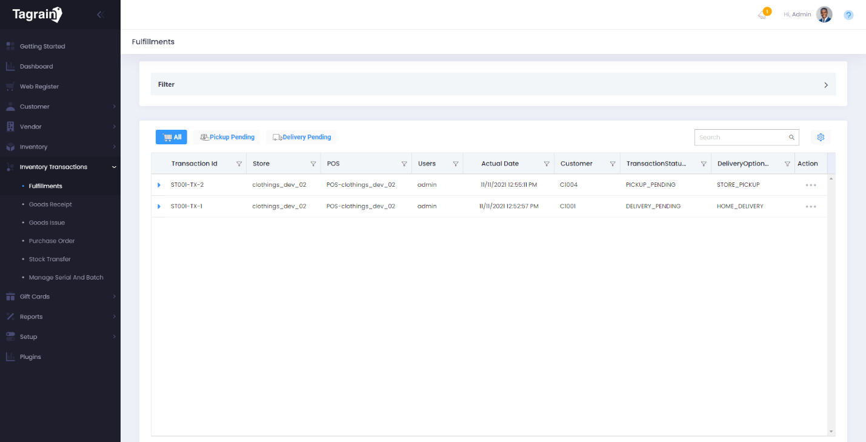This screenshot has width=866, height=442.
Task: Filter the Customer column using its funnel icon
Action: [613, 163]
